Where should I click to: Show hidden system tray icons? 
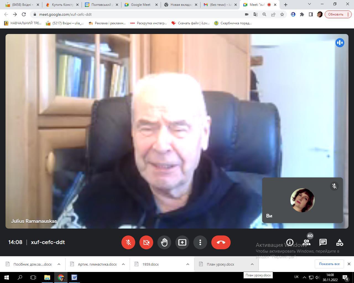[304, 277]
